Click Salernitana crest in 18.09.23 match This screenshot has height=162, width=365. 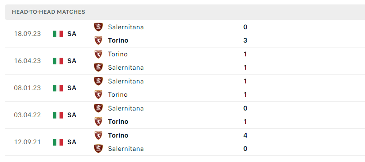(x=98, y=27)
